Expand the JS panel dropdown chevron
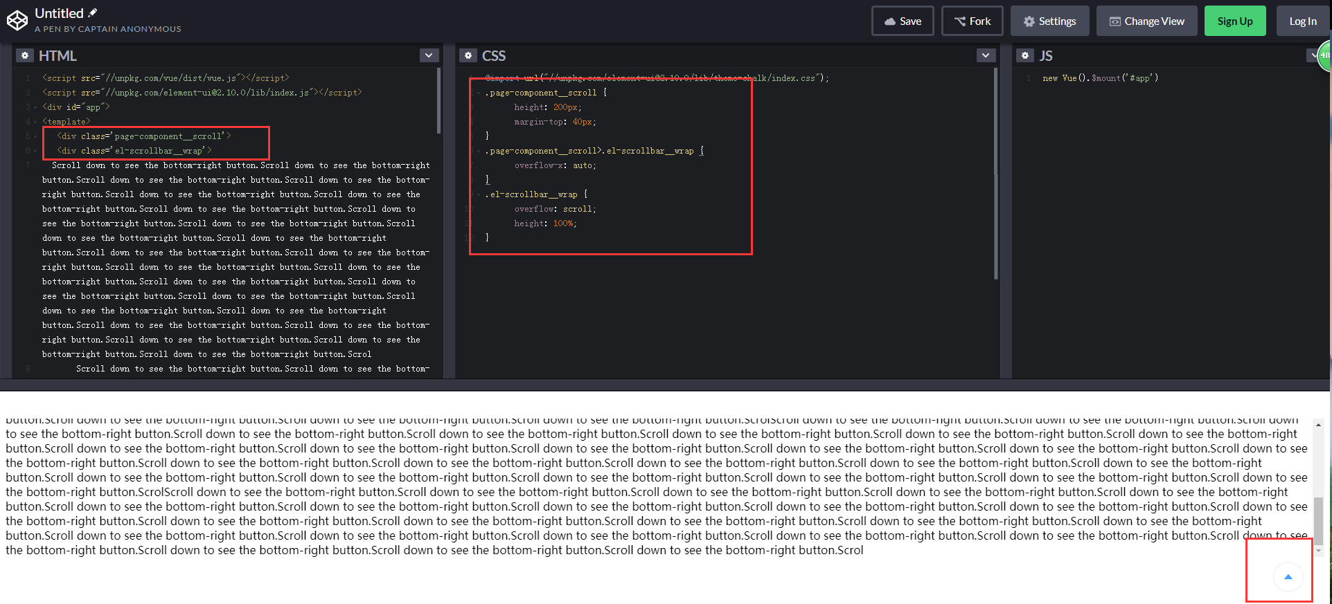This screenshot has height=604, width=1332. point(1312,55)
